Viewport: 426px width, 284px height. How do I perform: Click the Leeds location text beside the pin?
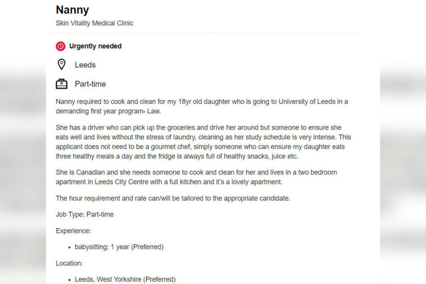pos(85,65)
